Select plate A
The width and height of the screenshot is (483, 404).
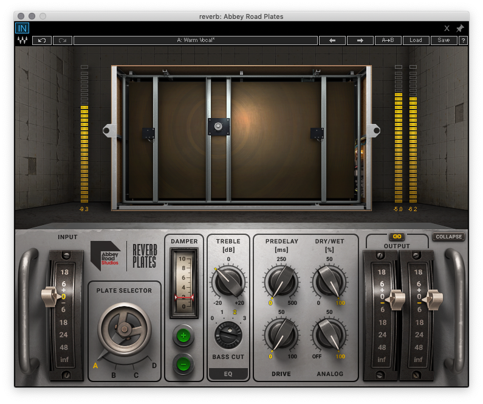95,366
